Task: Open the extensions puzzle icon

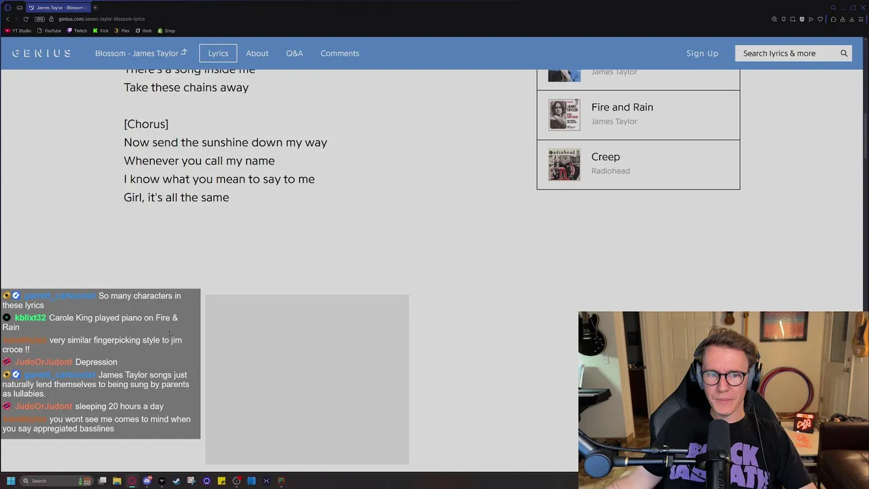Action: [x=834, y=19]
